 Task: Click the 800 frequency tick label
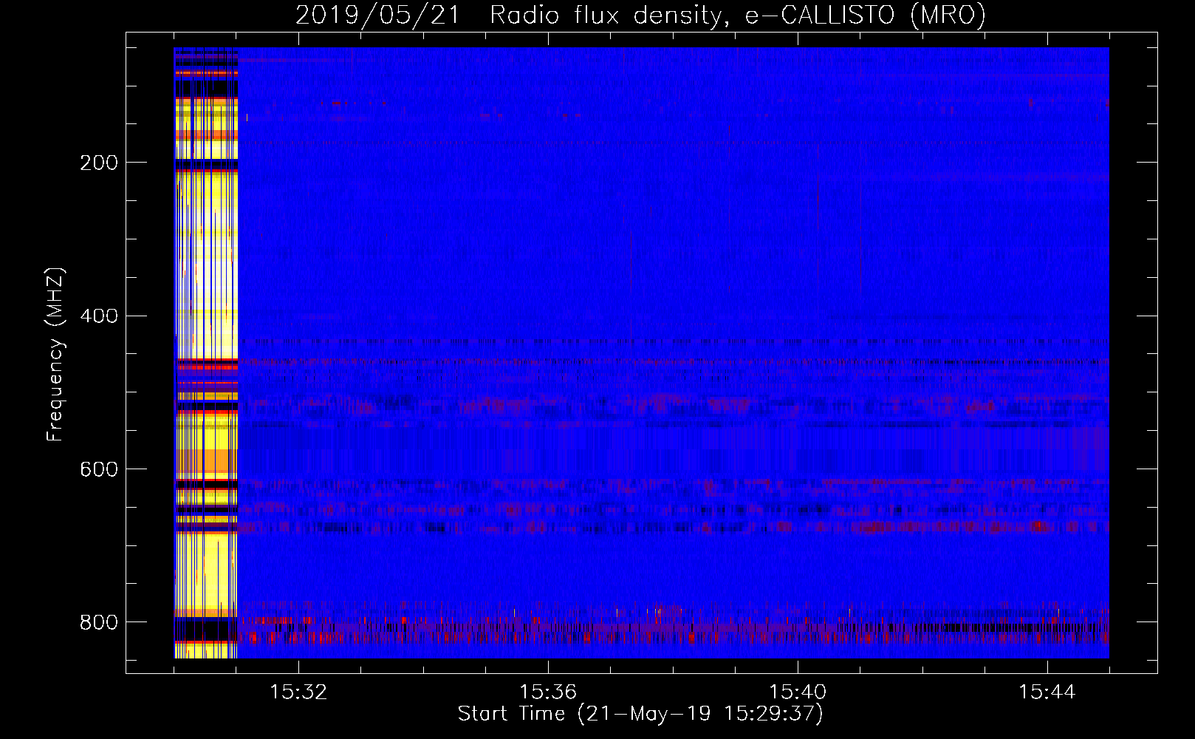point(99,622)
